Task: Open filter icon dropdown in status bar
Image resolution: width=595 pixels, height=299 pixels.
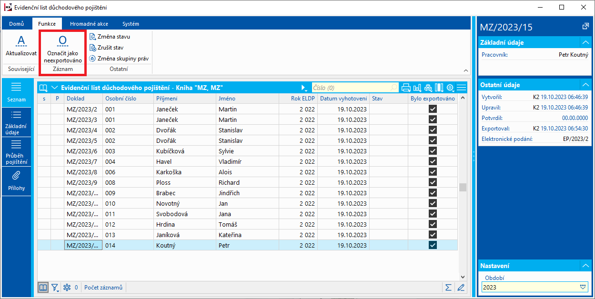Action: [55, 287]
